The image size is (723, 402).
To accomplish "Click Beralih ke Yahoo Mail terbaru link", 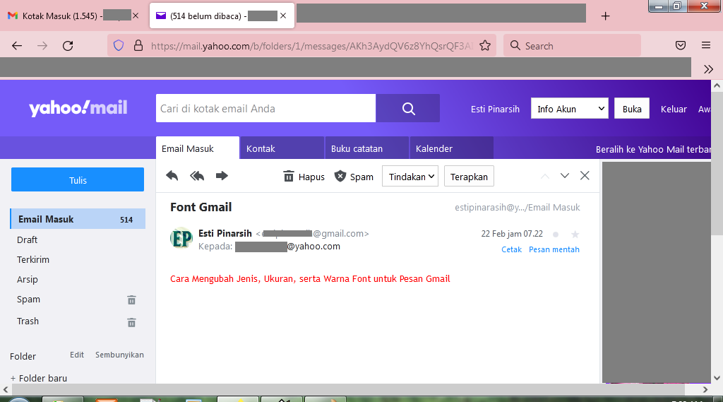I will click(653, 149).
